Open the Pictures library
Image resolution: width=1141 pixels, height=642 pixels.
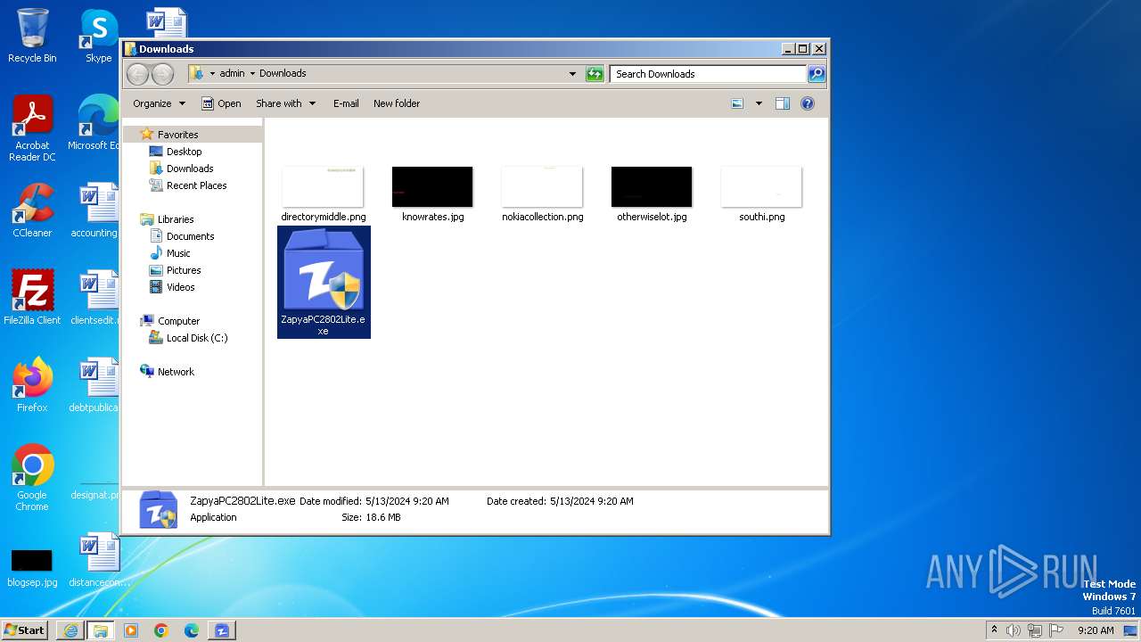[184, 270]
